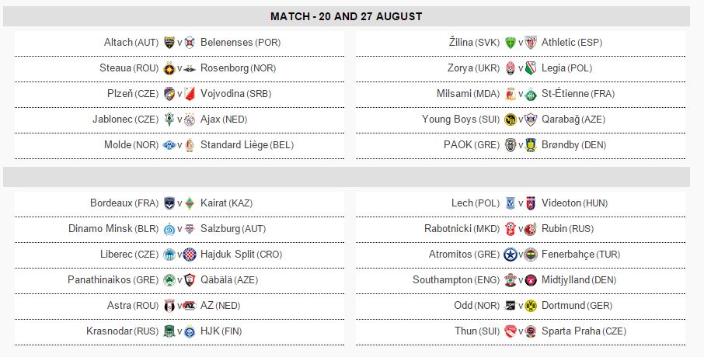Click the Altach club crest
Viewport: 704px width, 357px height.
click(x=169, y=43)
